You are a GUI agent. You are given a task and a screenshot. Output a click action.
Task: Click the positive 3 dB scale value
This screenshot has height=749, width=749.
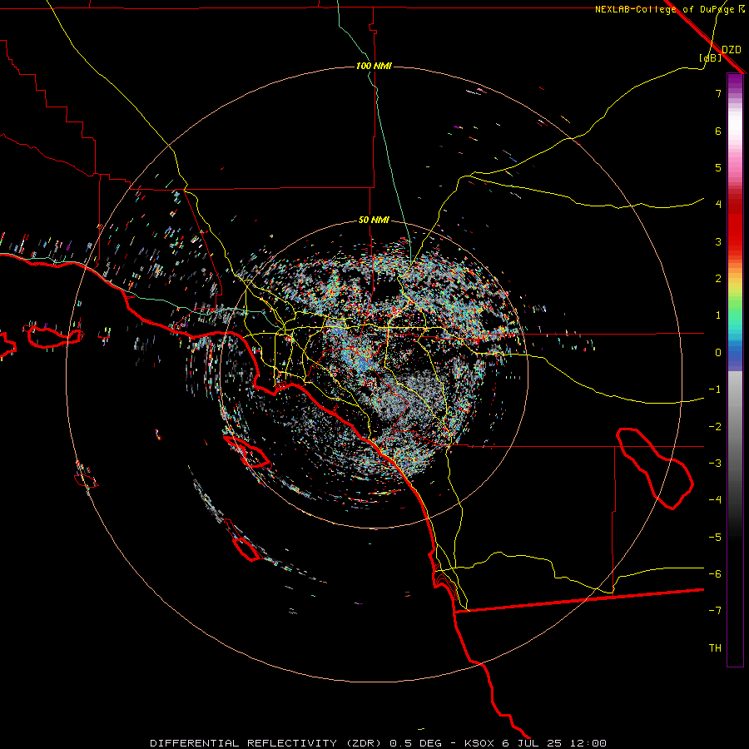(x=718, y=241)
